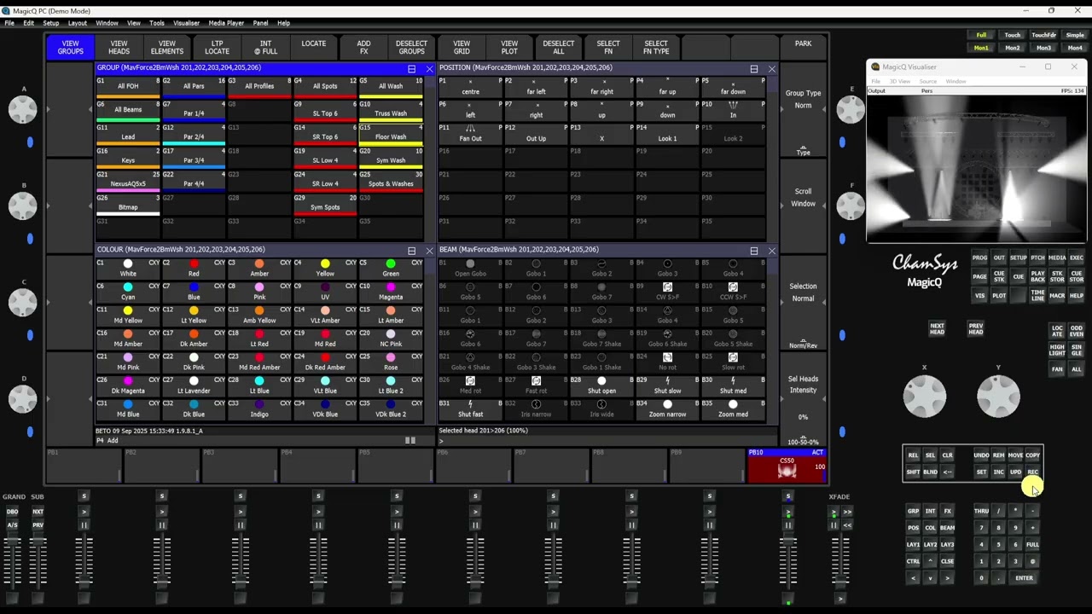
Task: Close the POSITION window
Action: click(771, 68)
